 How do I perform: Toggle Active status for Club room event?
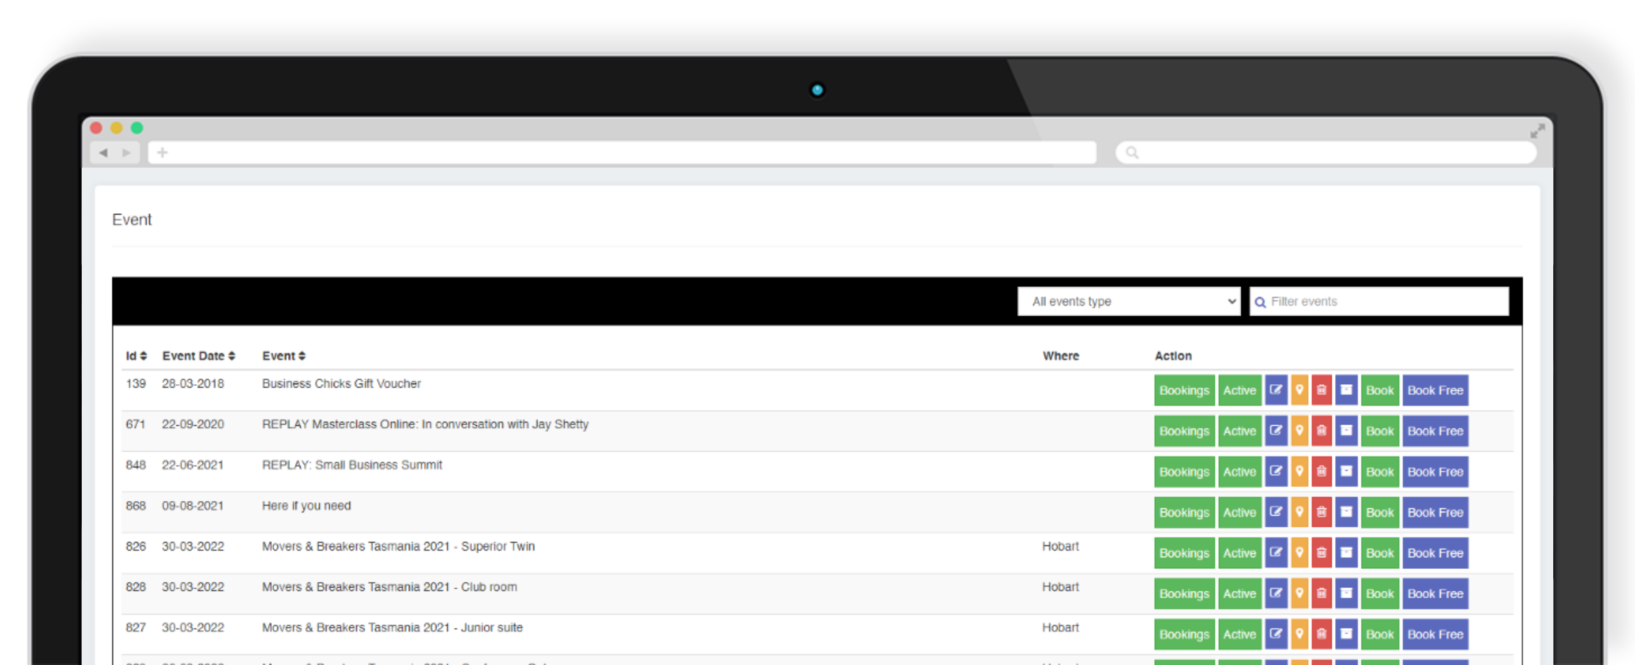1240,593
